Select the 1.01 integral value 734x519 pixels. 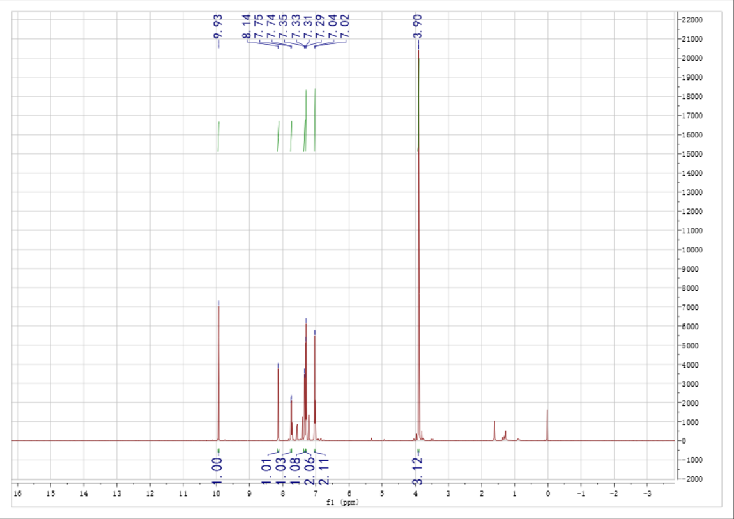pyautogui.click(x=266, y=471)
